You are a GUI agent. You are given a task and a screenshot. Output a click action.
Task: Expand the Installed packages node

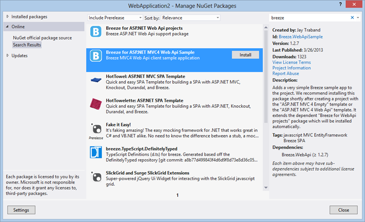click(8, 17)
